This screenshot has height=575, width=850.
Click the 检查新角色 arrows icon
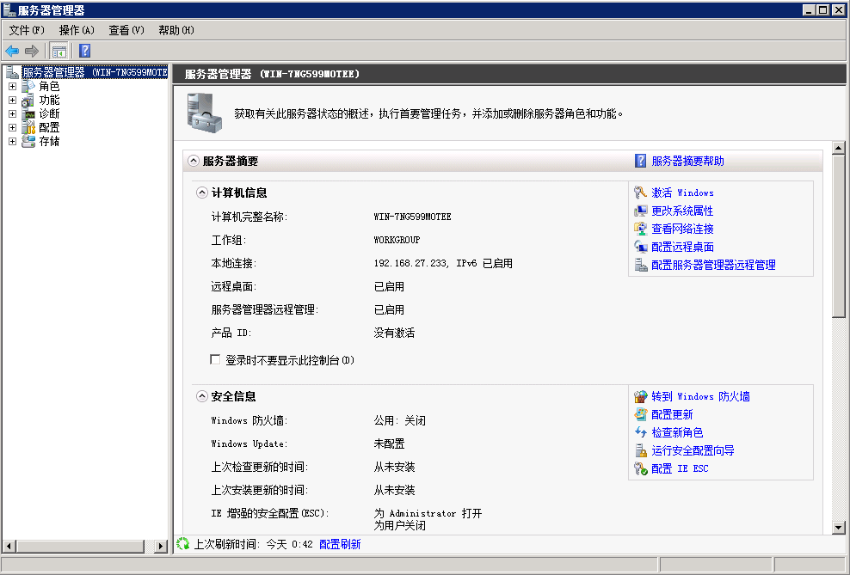[x=640, y=432]
